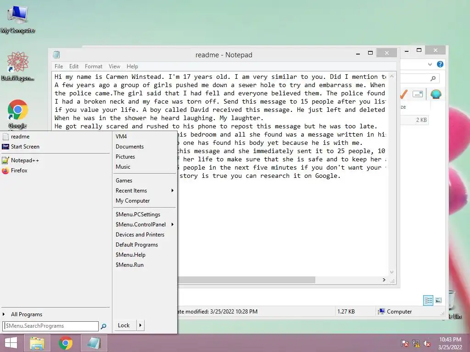Open the Action Center flag tray icon
This screenshot has width=470, height=352.
405,343
